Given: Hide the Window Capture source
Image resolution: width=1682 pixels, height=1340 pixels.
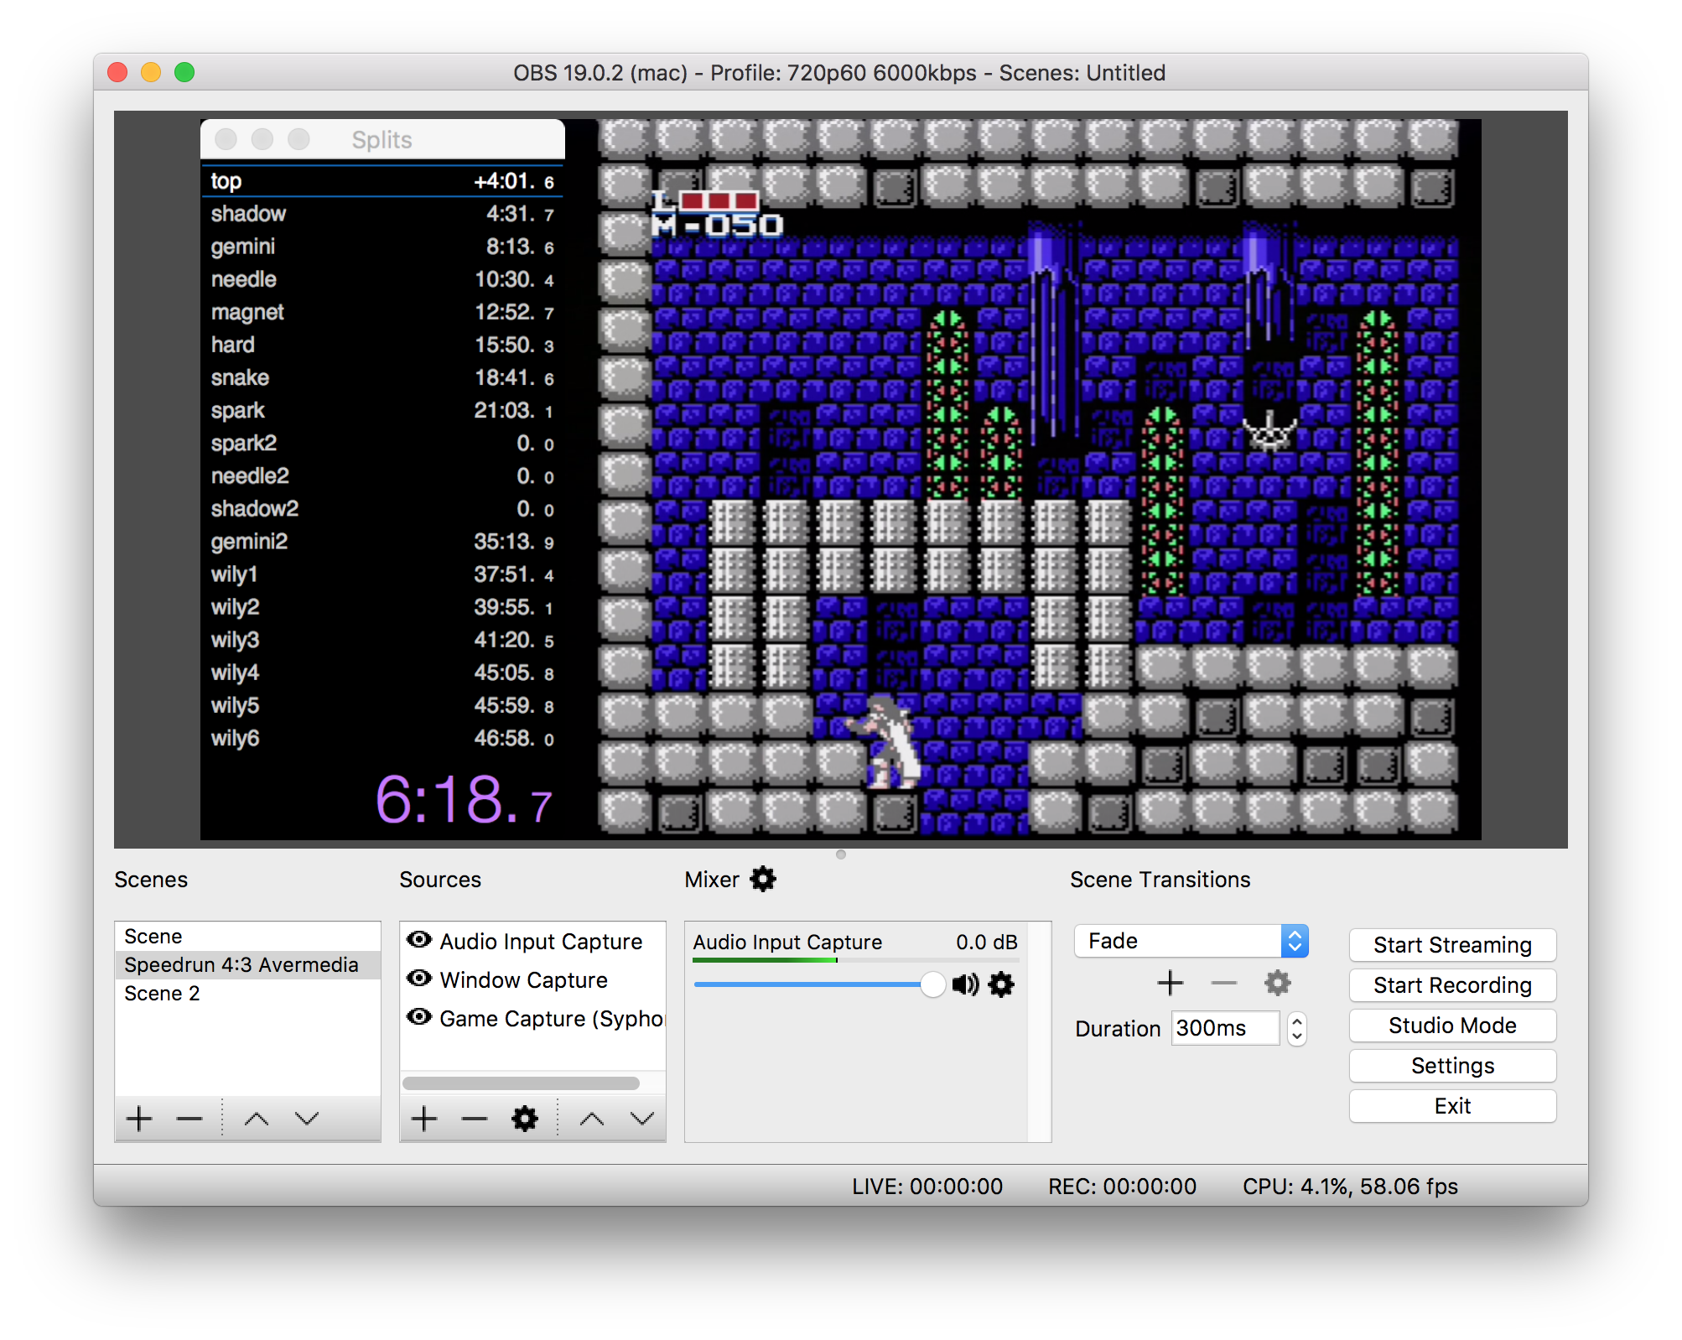Looking at the screenshot, I should pos(419,979).
